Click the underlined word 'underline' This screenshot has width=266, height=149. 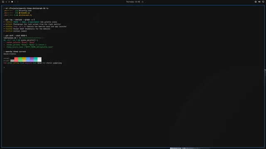point(57,63)
